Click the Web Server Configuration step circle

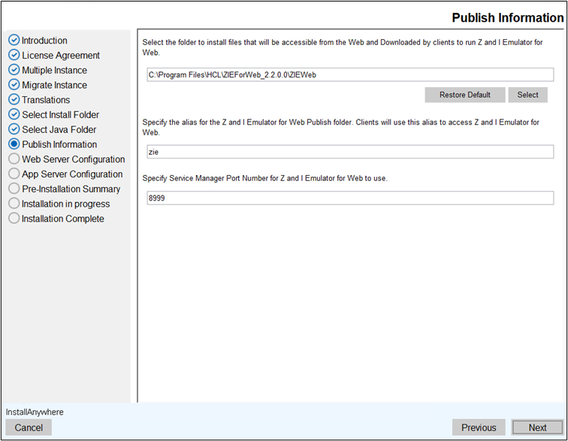click(14, 159)
